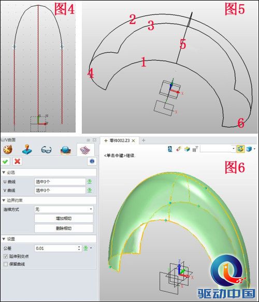The image size is (259, 302).
Task: Toggle the highlighted filter button in viewport toolbar
Action: tap(240, 149)
